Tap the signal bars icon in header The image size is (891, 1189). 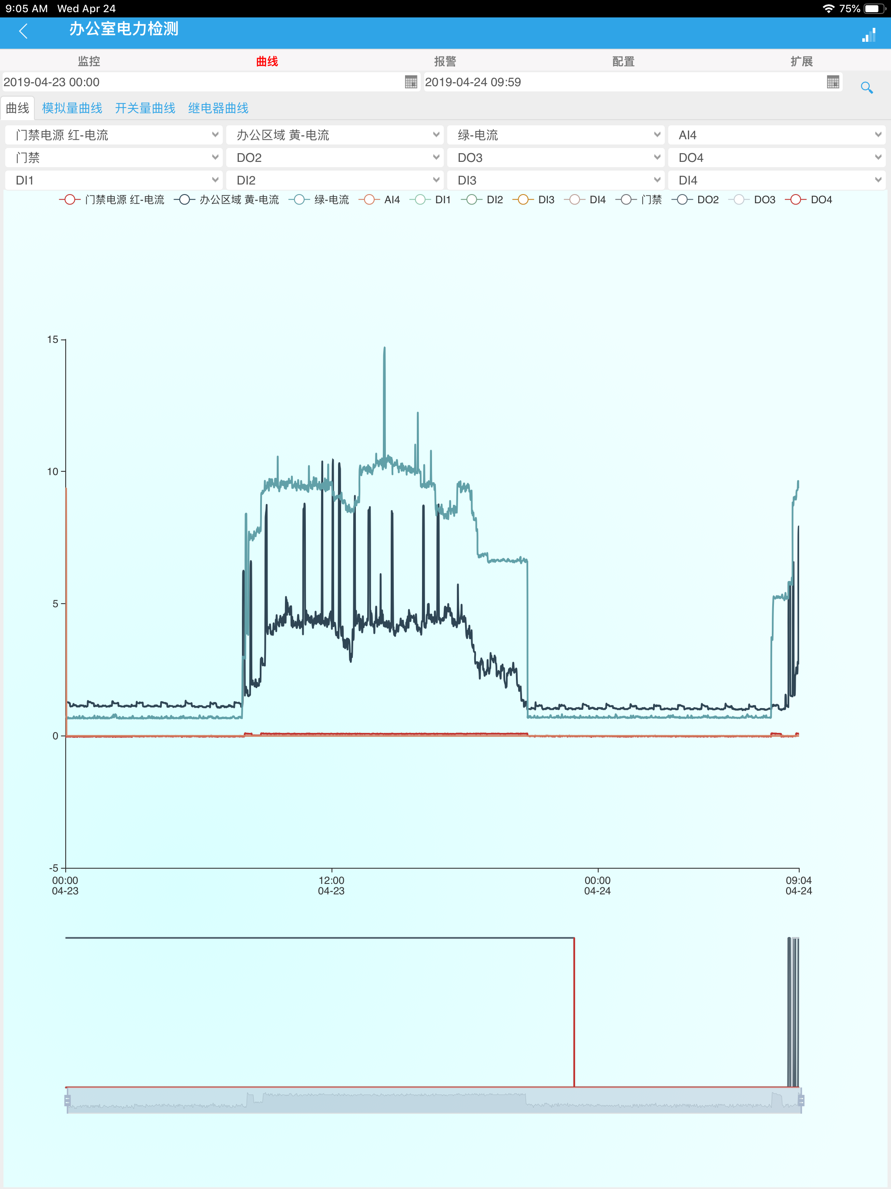pyautogui.click(x=868, y=35)
